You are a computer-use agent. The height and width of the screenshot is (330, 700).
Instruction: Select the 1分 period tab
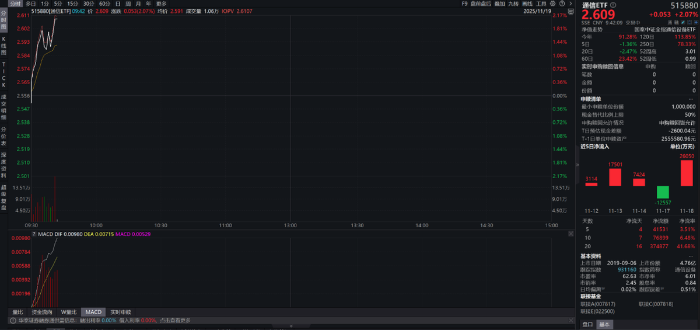click(45, 4)
